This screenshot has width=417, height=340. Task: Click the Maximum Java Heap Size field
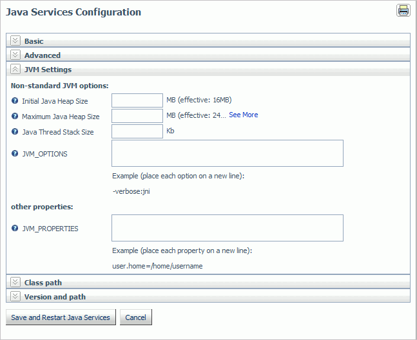point(137,116)
